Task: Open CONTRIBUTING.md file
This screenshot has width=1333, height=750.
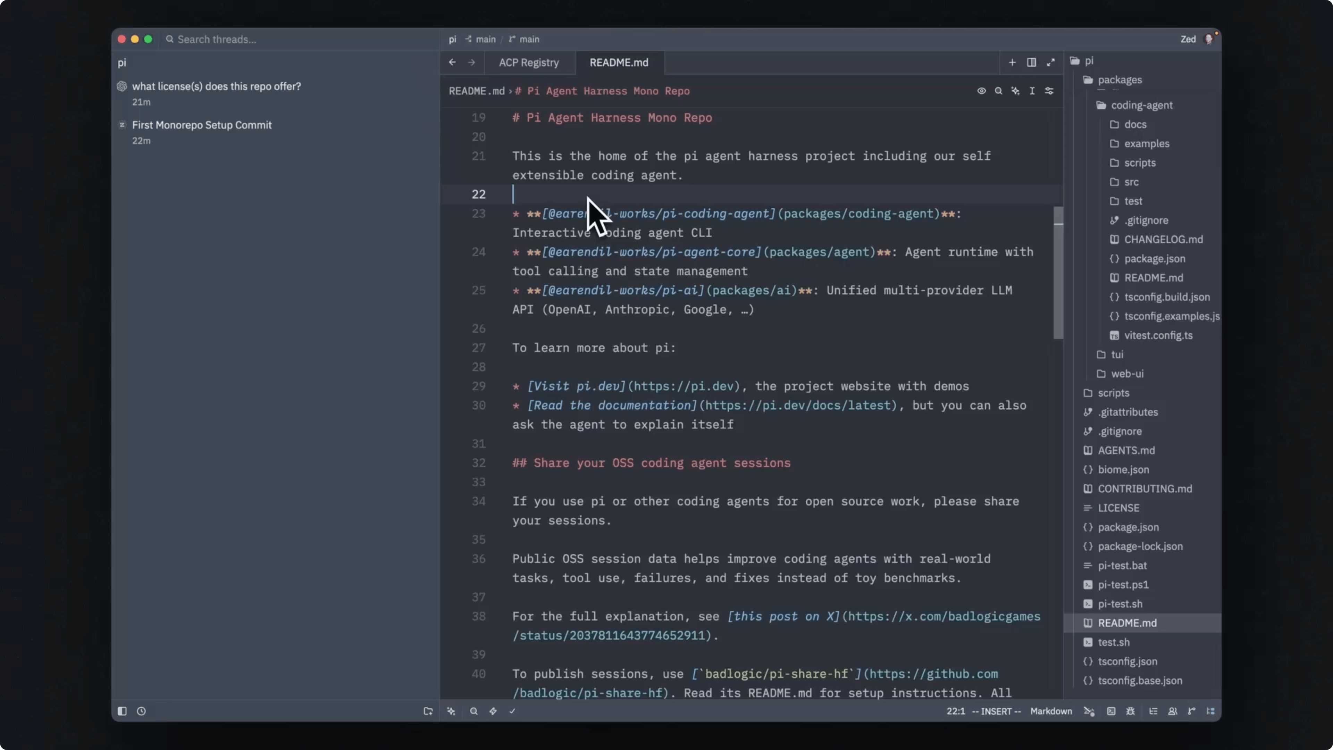Action: pos(1143,489)
